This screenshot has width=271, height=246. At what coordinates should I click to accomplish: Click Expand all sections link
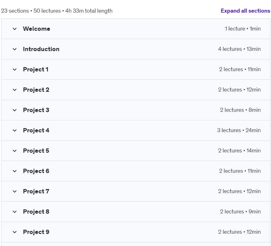click(245, 11)
